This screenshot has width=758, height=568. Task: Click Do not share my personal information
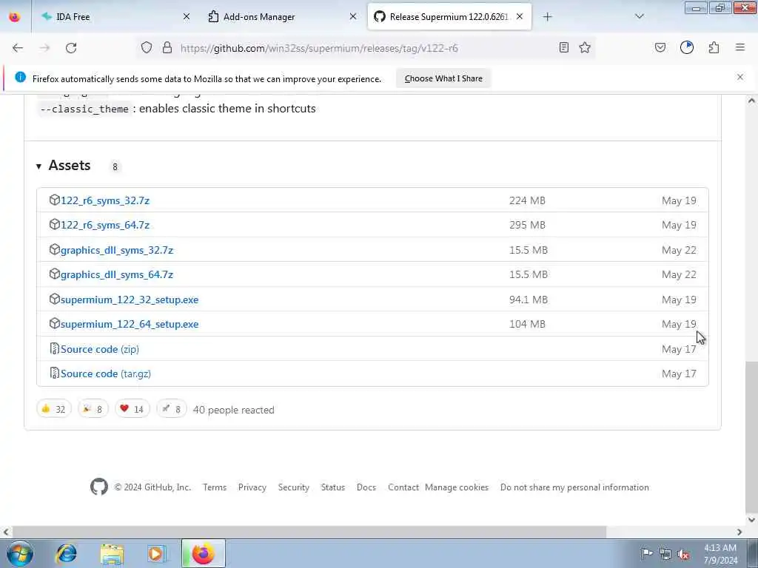[574, 487]
